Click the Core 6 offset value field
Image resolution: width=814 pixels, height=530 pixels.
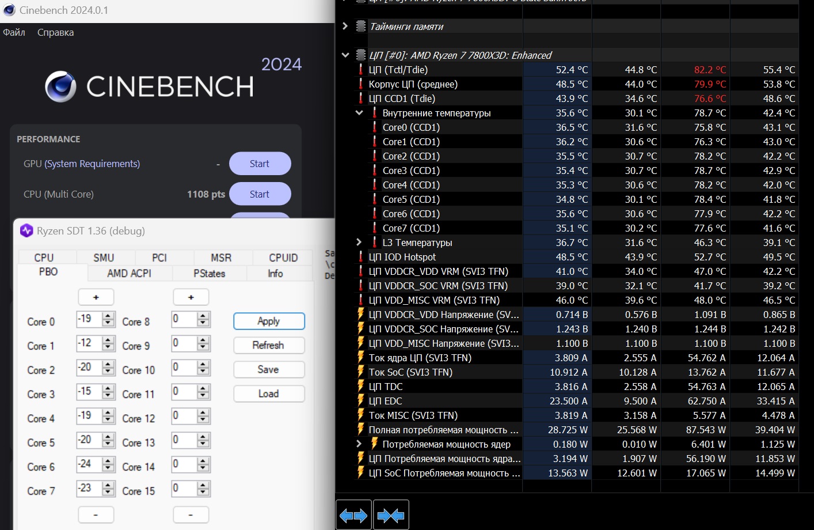click(89, 464)
